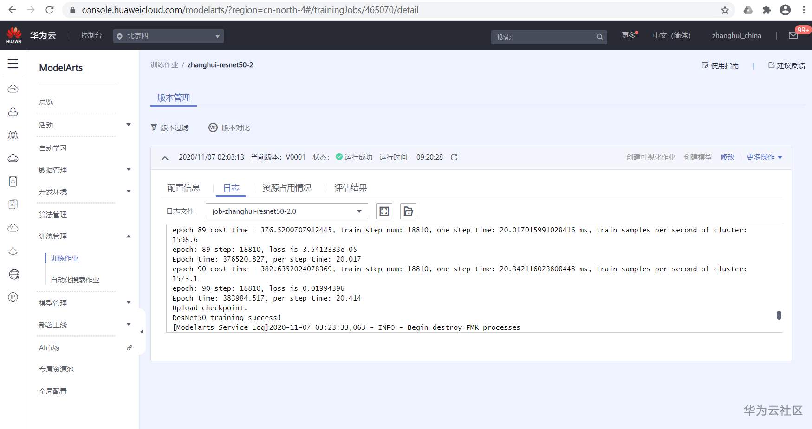
Task: Click 创建模型
Action: click(698, 157)
